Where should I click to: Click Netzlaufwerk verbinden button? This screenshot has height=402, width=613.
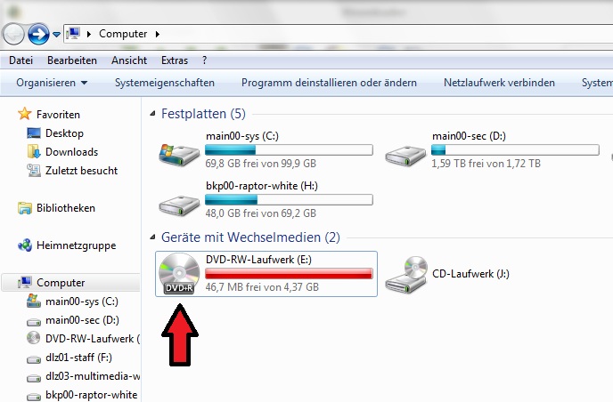499,83
